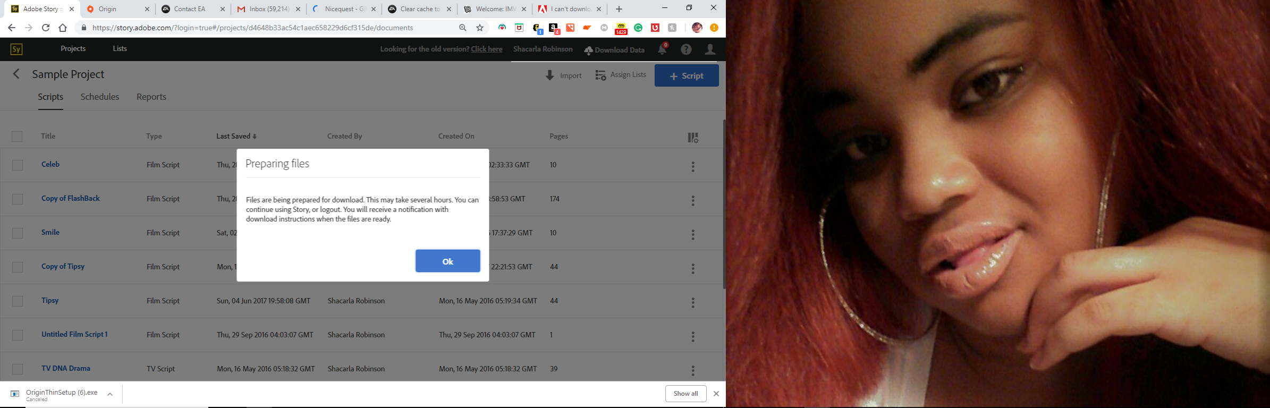Switch to the Reports tab
The height and width of the screenshot is (408, 1270).
[151, 97]
